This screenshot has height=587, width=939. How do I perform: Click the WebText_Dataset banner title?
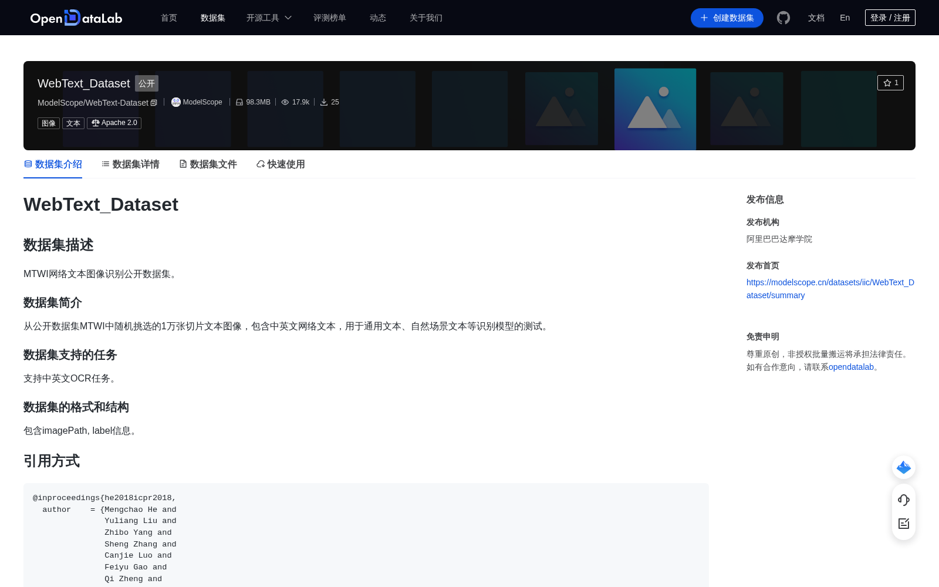84,83
